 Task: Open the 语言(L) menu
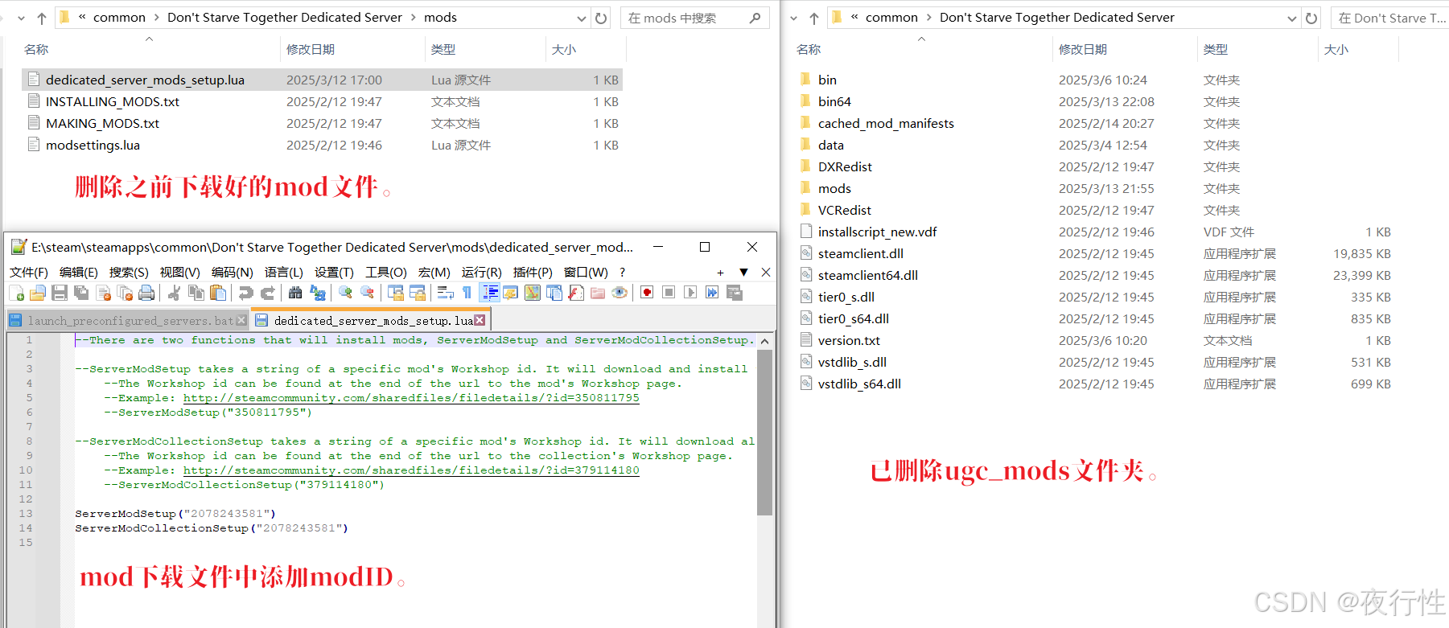[284, 273]
